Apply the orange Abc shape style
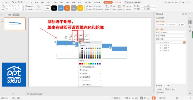 click(x=67, y=8)
